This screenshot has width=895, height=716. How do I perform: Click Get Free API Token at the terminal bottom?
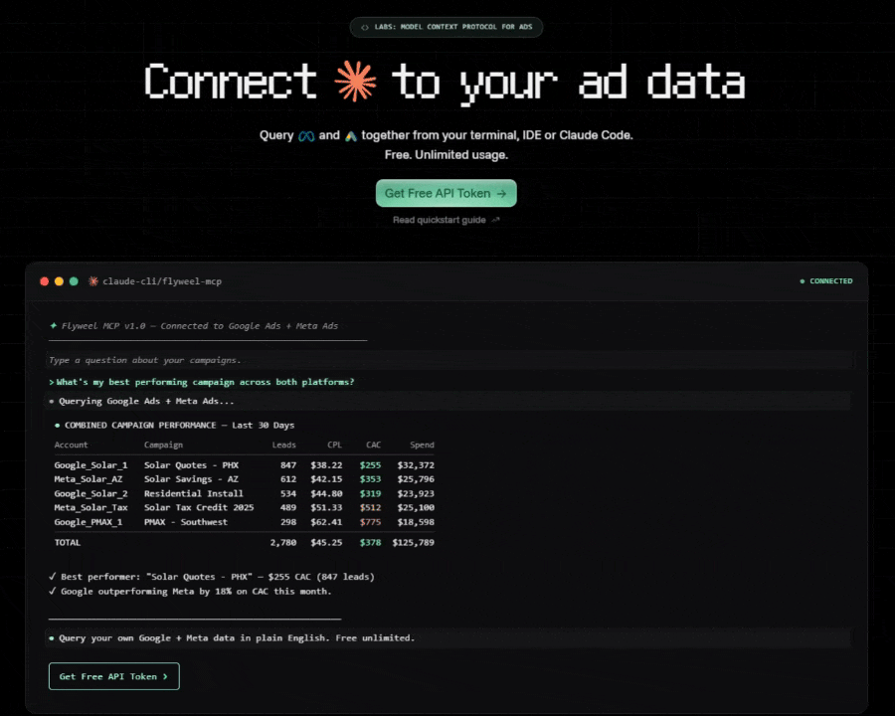(113, 676)
